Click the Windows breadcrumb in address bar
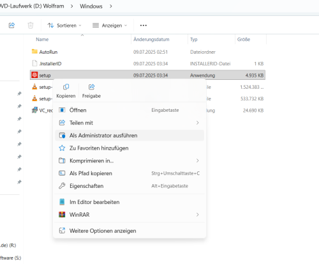319x264 pixels. pos(91,6)
